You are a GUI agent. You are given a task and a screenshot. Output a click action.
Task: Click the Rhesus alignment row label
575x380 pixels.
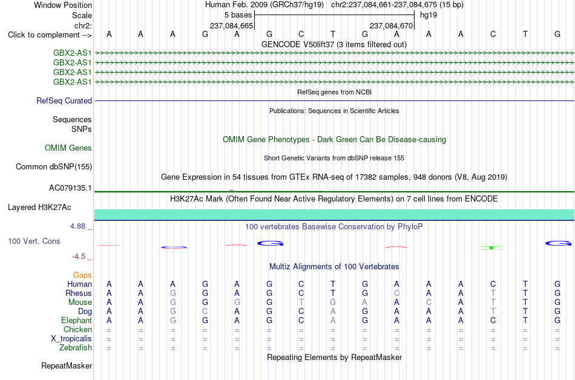tap(79, 293)
